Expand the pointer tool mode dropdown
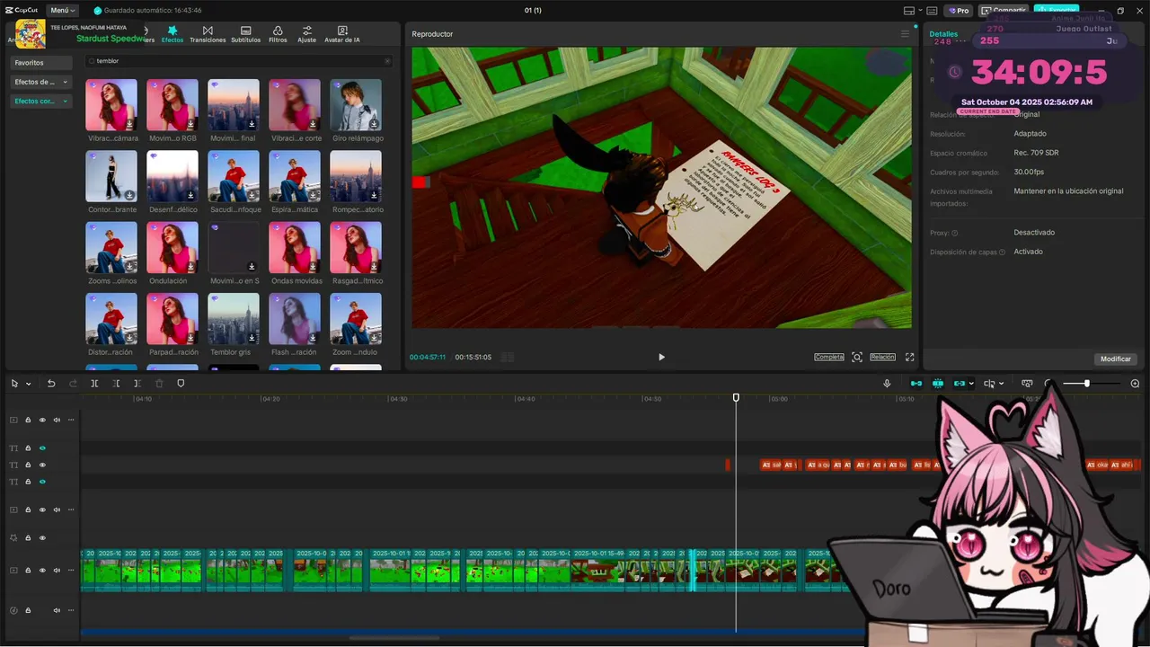1150x647 pixels. click(29, 384)
